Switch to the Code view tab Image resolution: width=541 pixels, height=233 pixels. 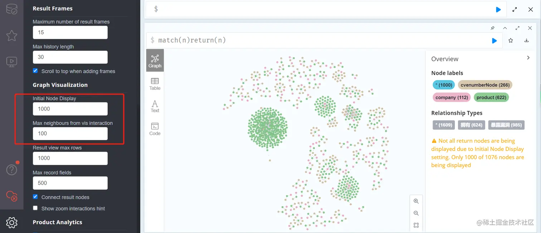point(155,129)
